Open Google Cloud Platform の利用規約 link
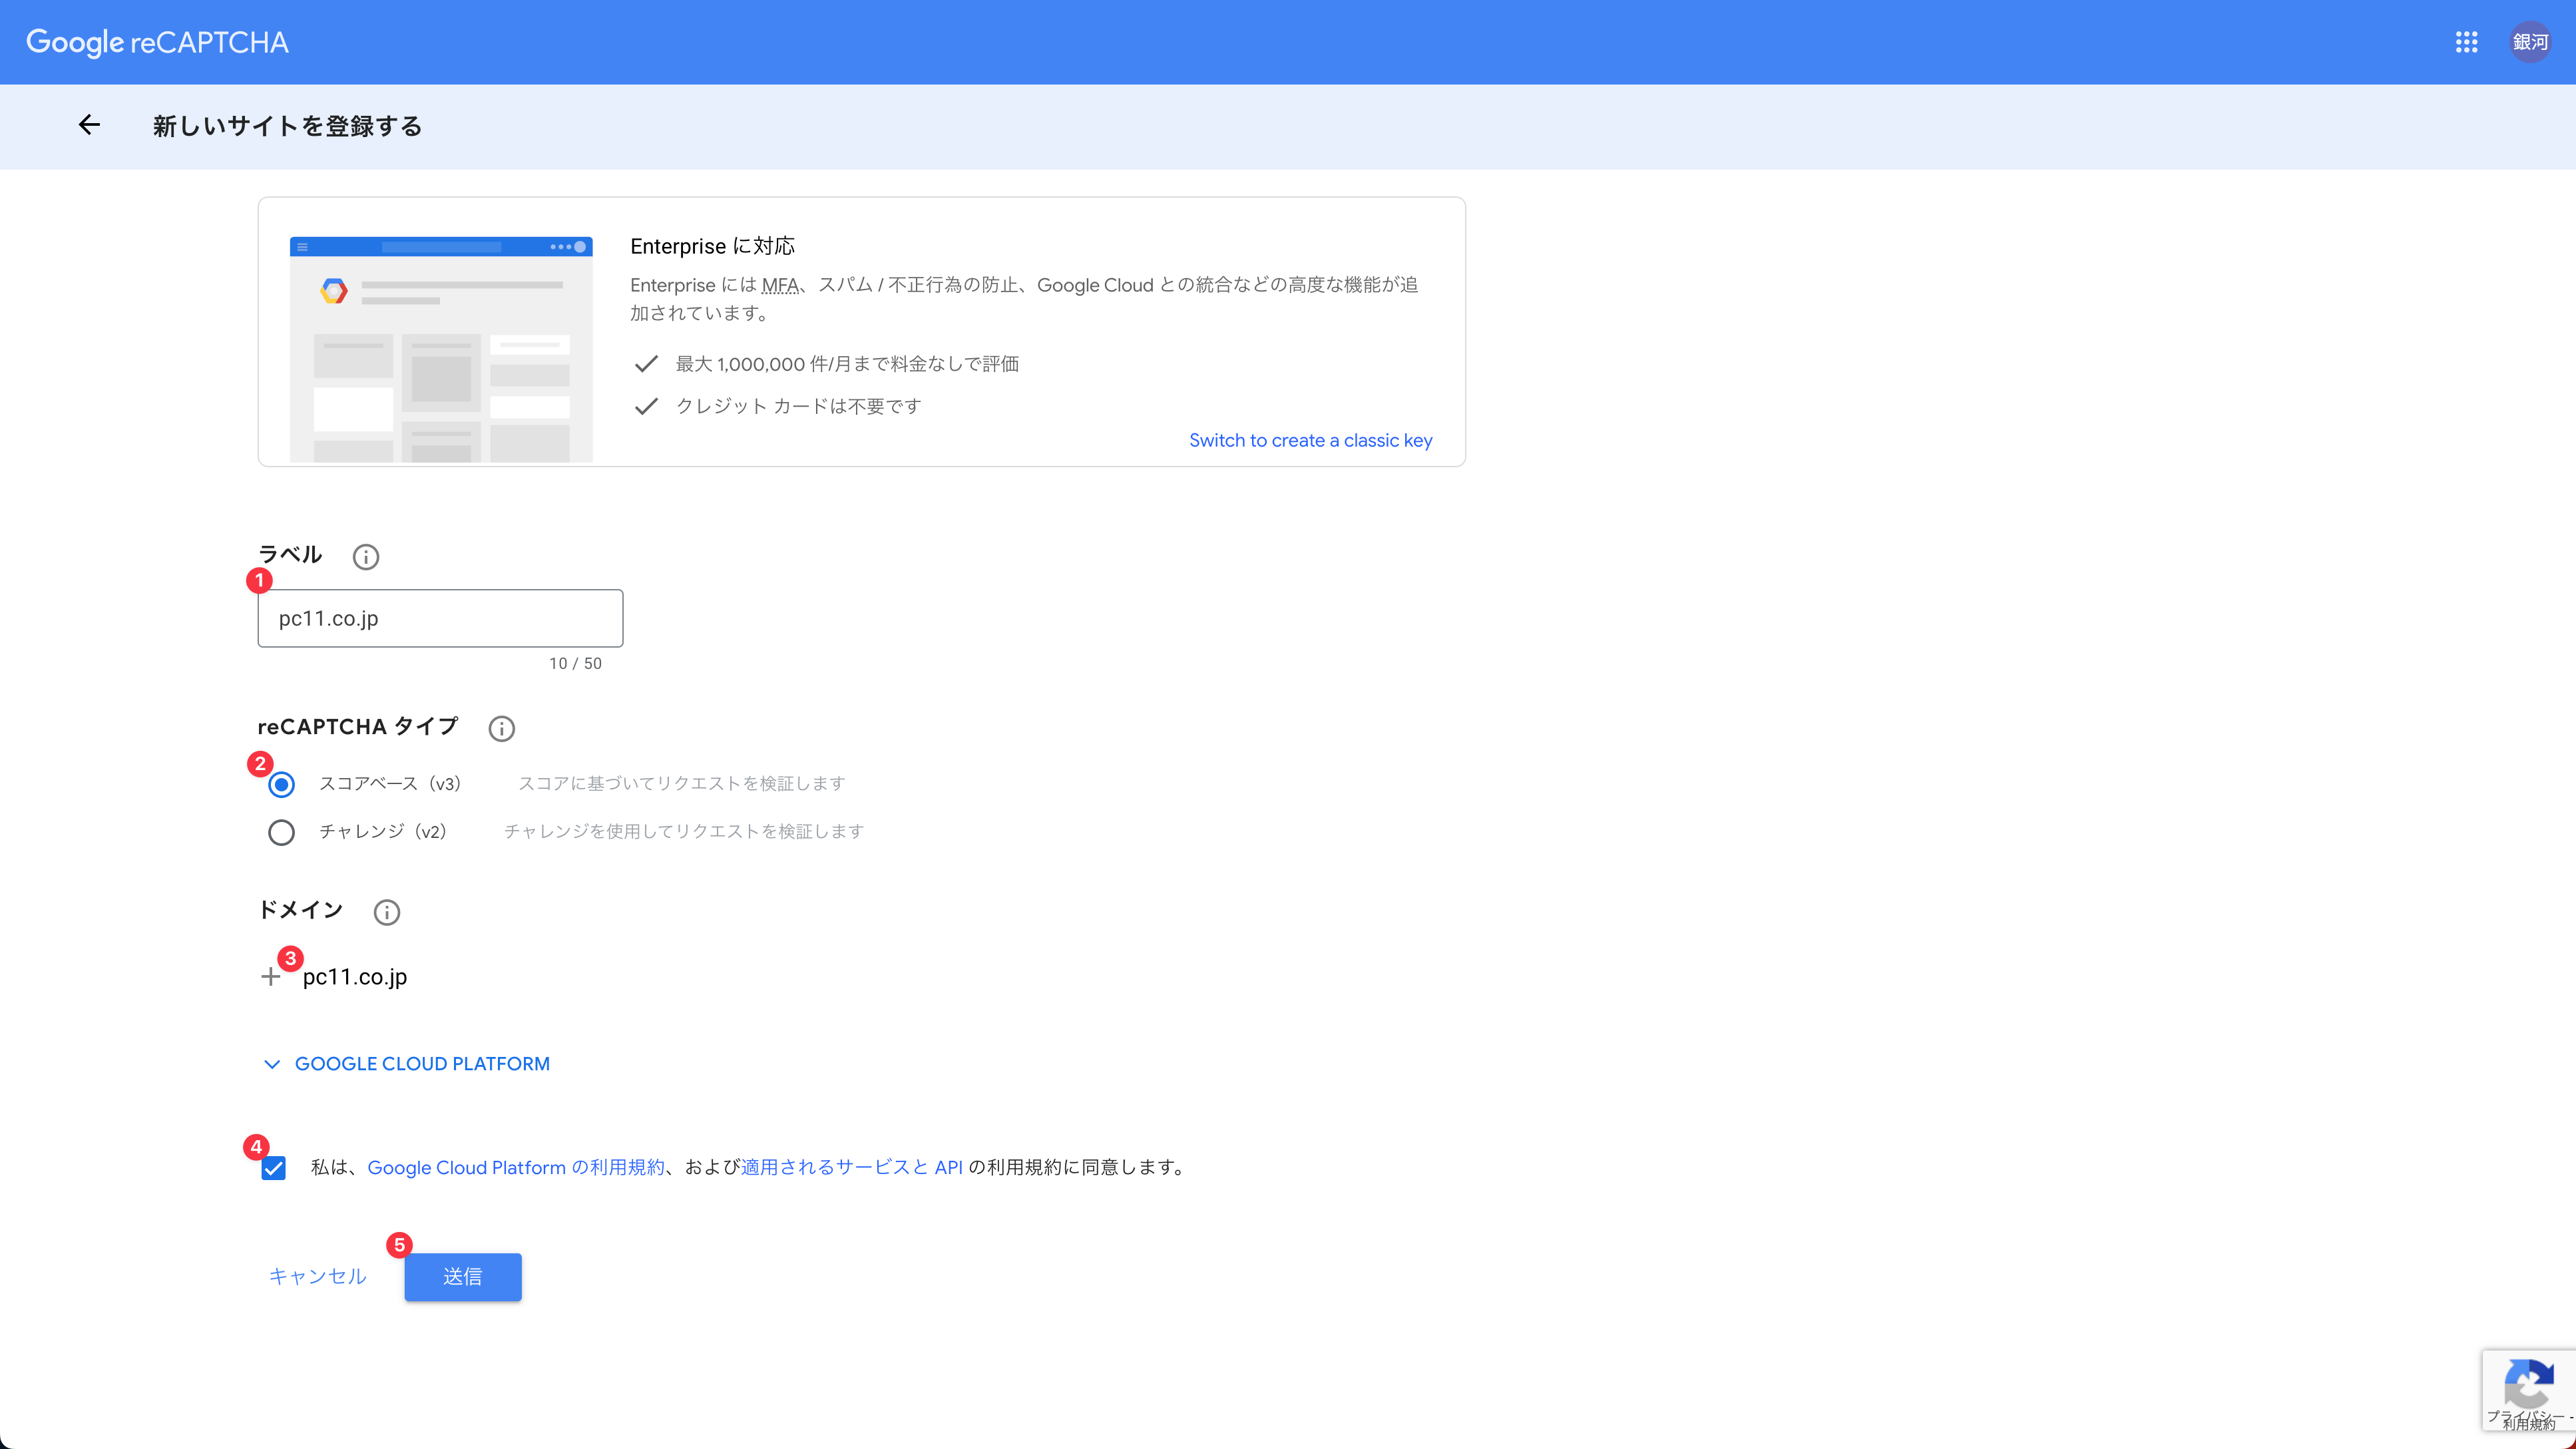Image resolution: width=2576 pixels, height=1449 pixels. 516,1168
